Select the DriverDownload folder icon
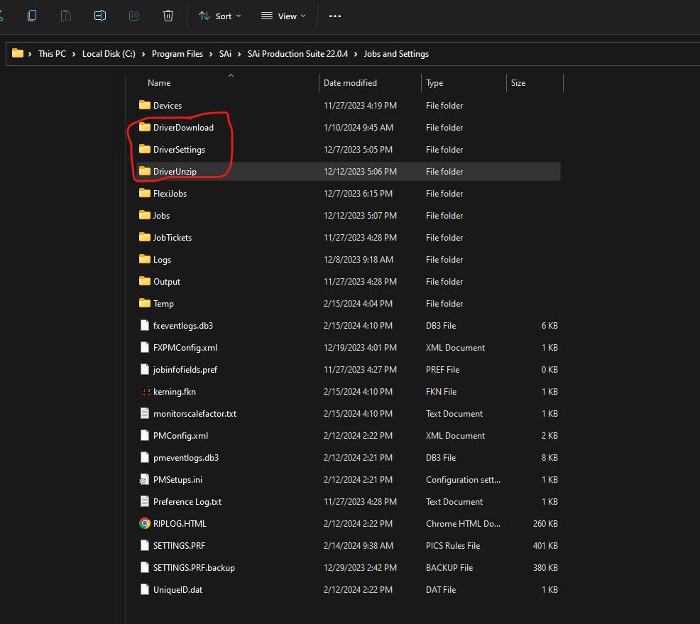Screen dimensions: 700x624 [x=145, y=127]
